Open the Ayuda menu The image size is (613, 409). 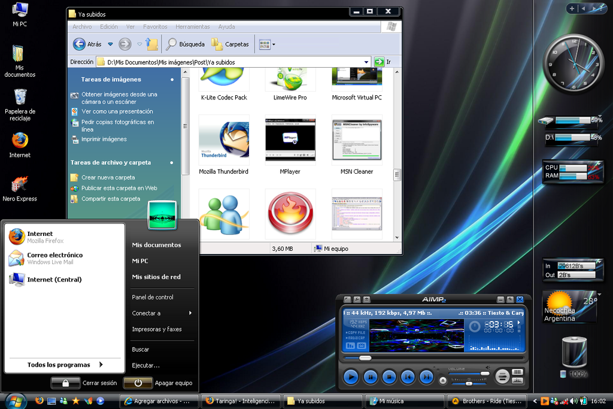[x=227, y=26]
